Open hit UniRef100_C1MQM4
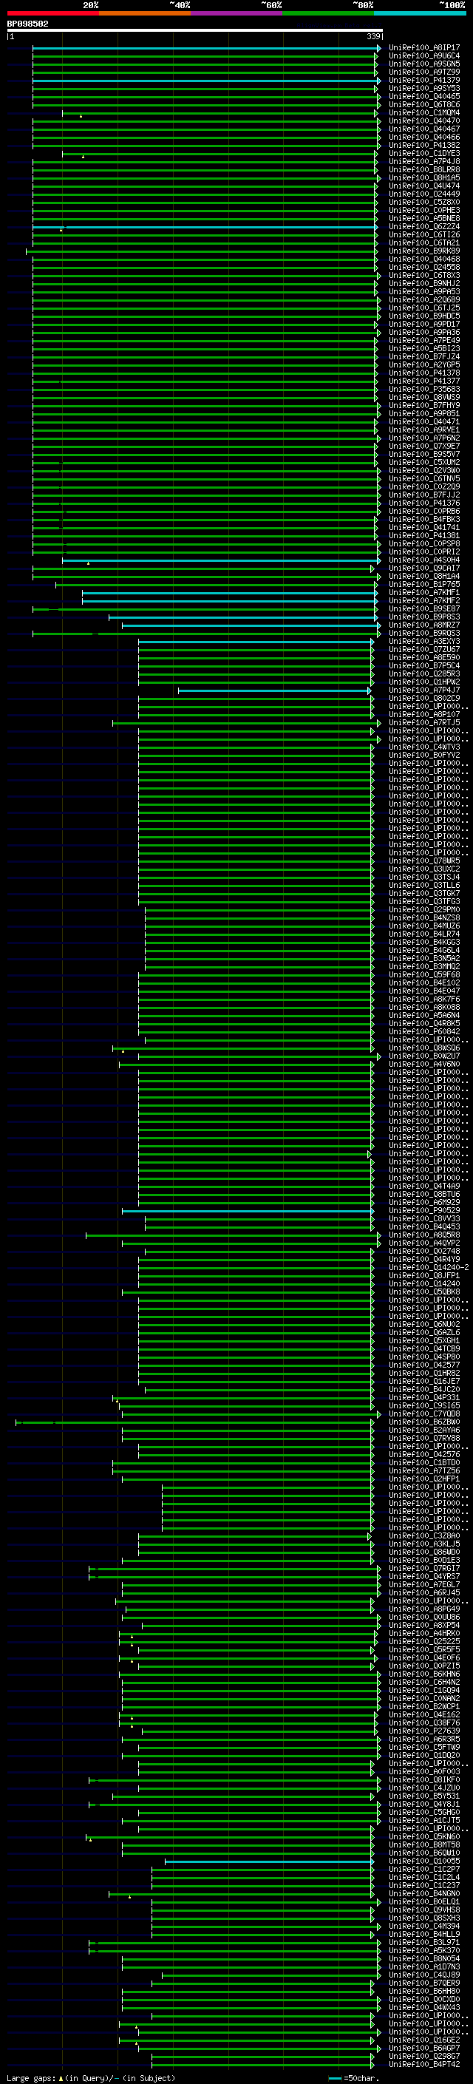This screenshot has height=2084, width=473. click(x=423, y=112)
